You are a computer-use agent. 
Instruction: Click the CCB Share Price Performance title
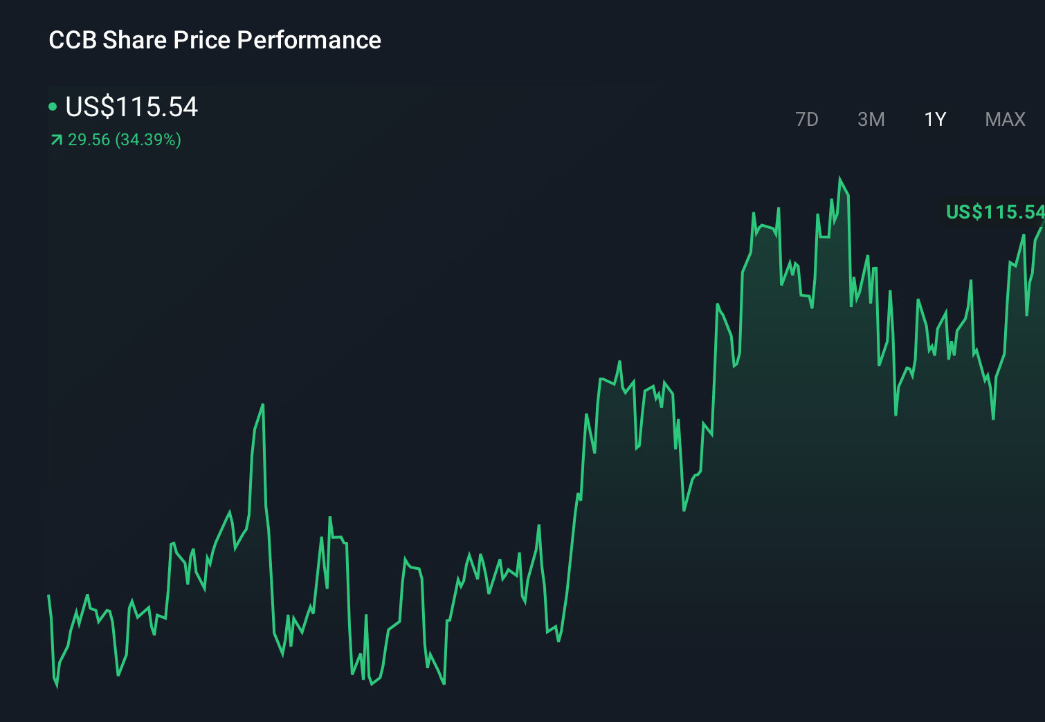tap(215, 40)
